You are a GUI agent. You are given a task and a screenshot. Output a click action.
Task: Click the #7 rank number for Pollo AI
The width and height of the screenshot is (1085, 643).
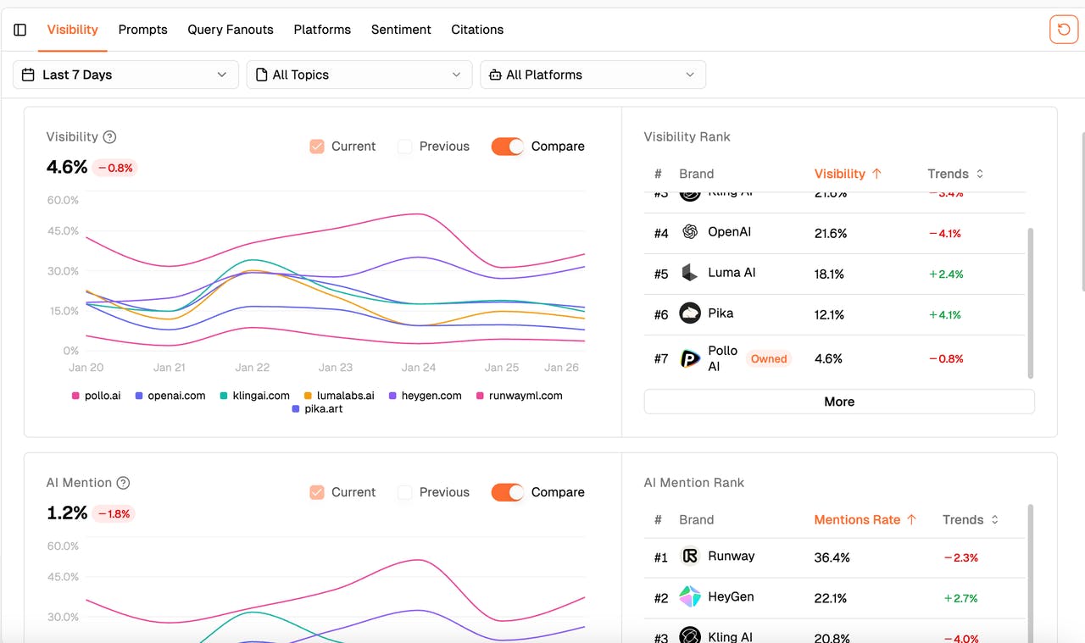tap(661, 358)
